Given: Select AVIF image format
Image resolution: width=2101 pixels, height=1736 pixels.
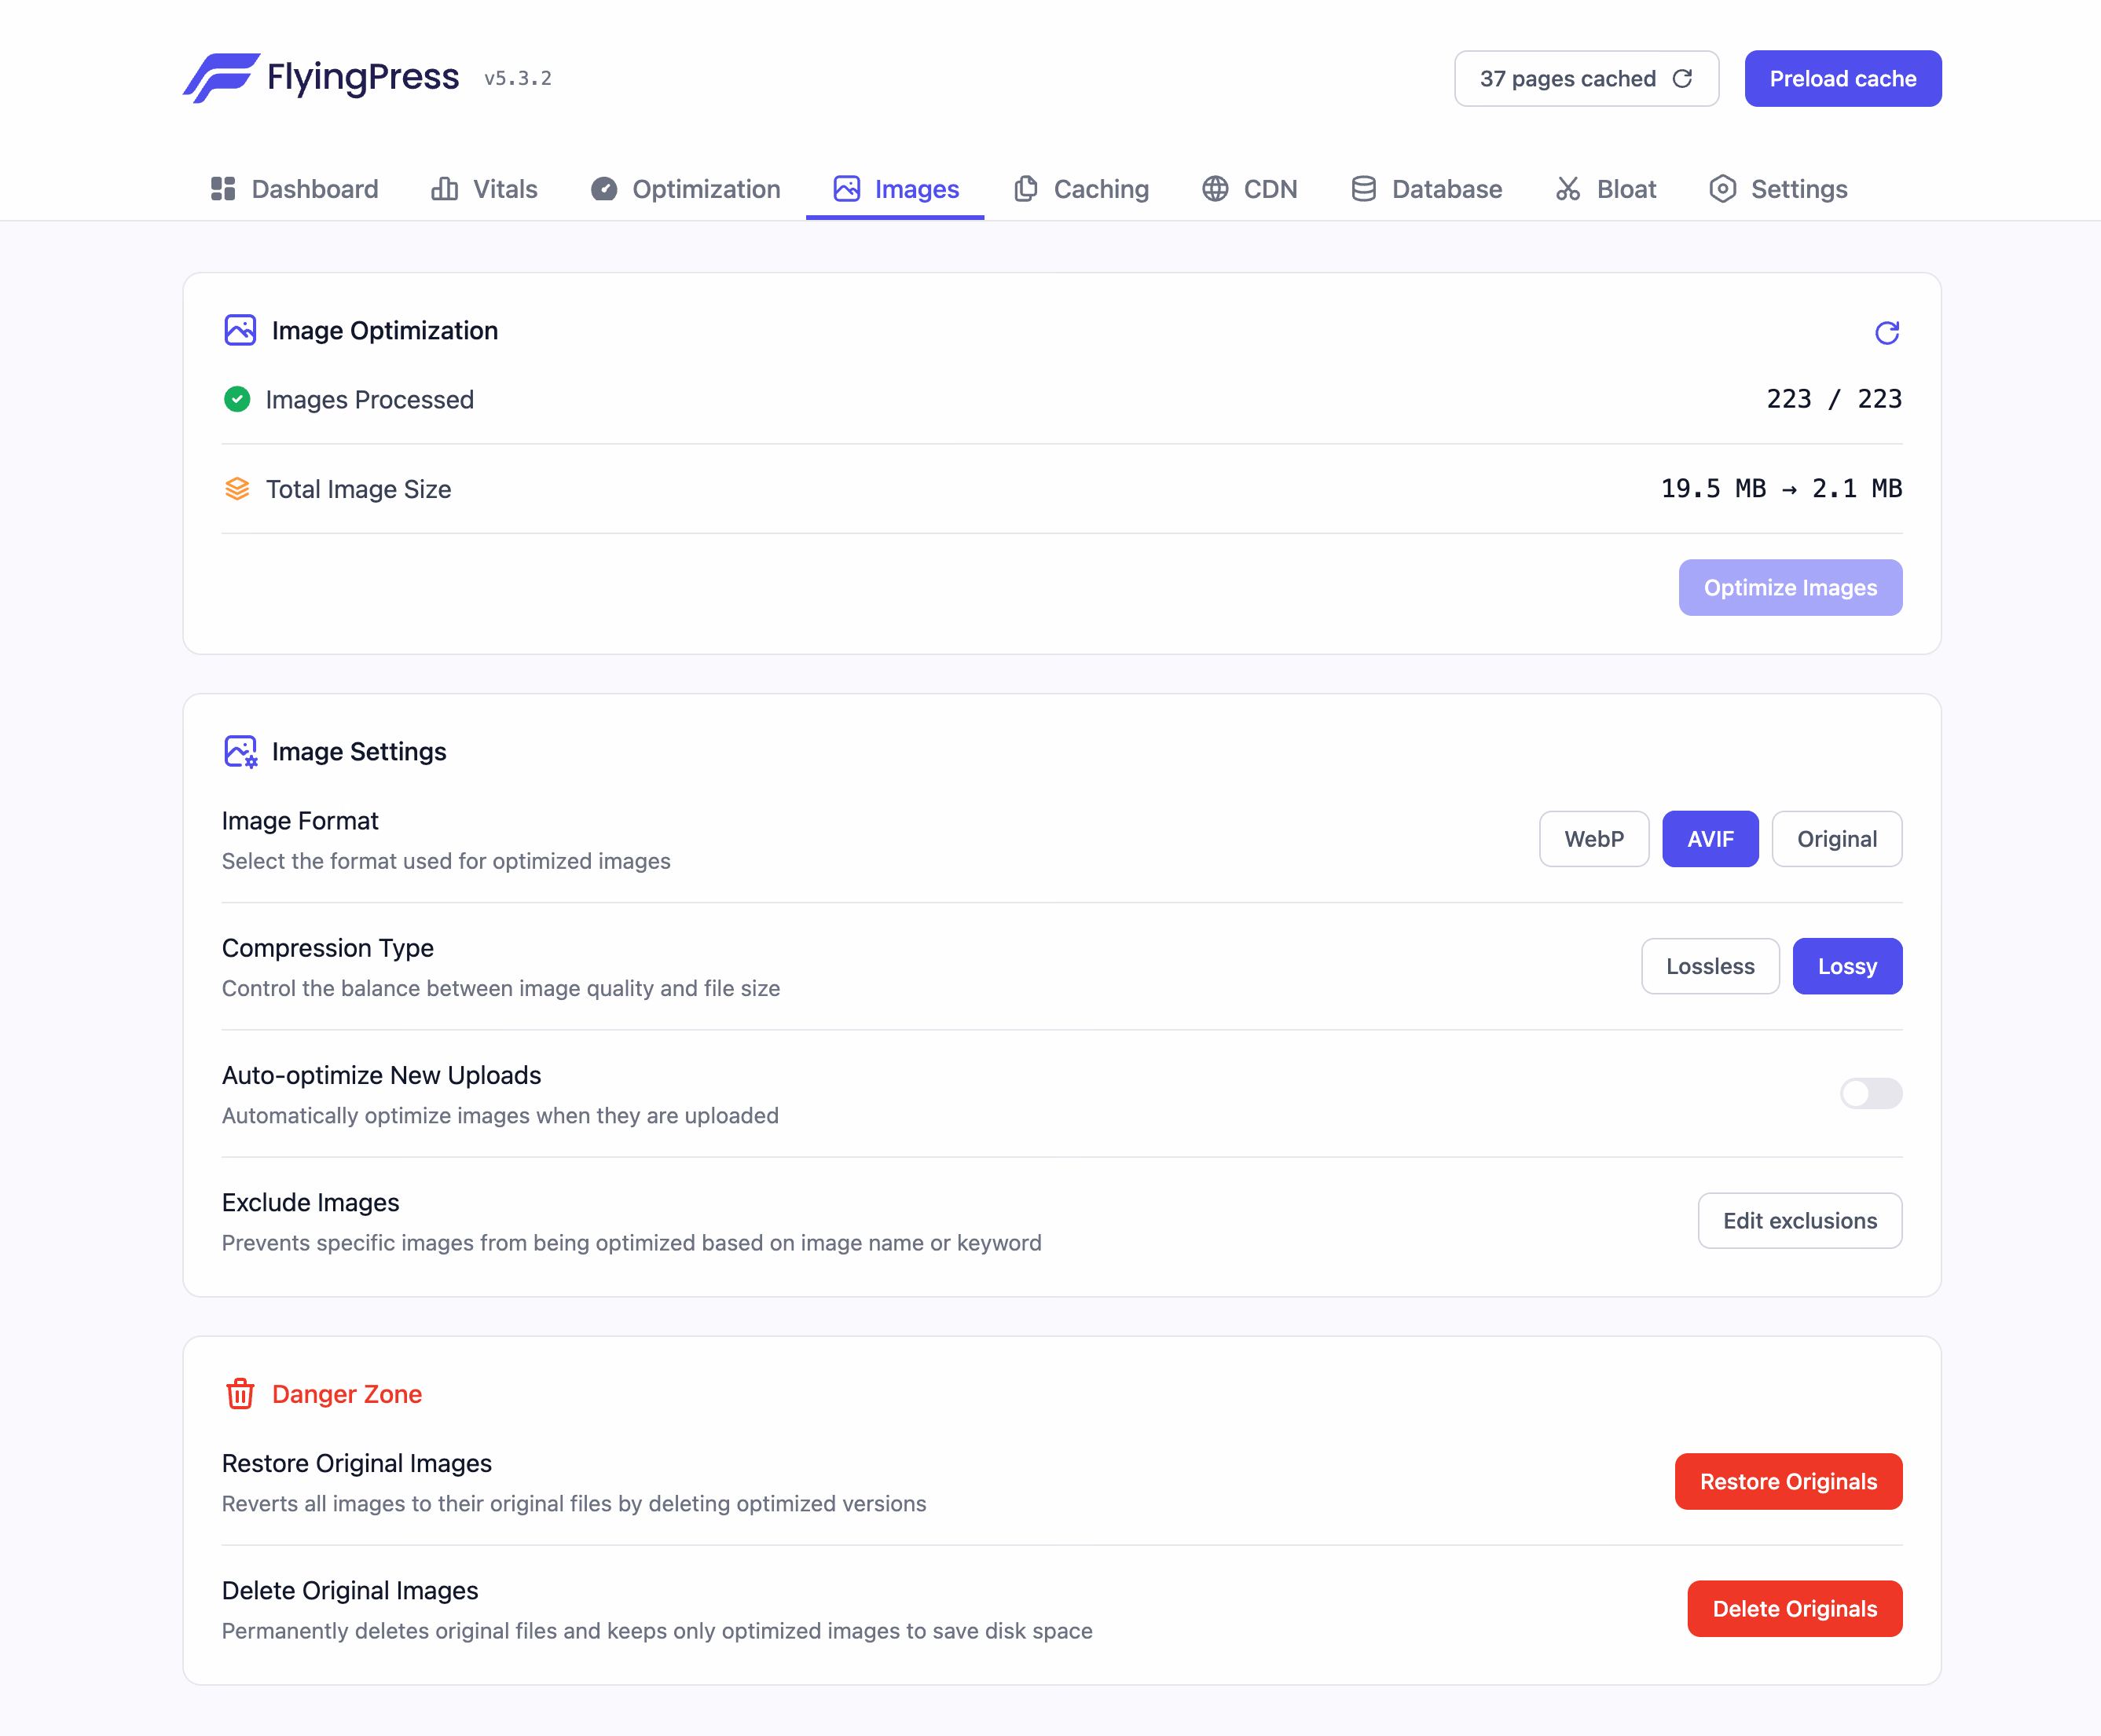Looking at the screenshot, I should [x=1710, y=839].
